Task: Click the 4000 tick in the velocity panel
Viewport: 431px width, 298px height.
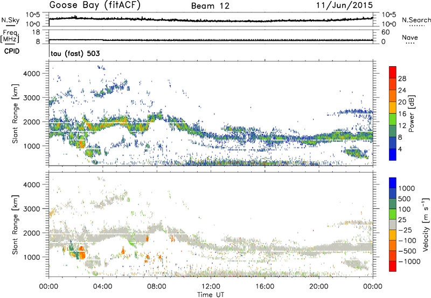Action: click(32, 185)
